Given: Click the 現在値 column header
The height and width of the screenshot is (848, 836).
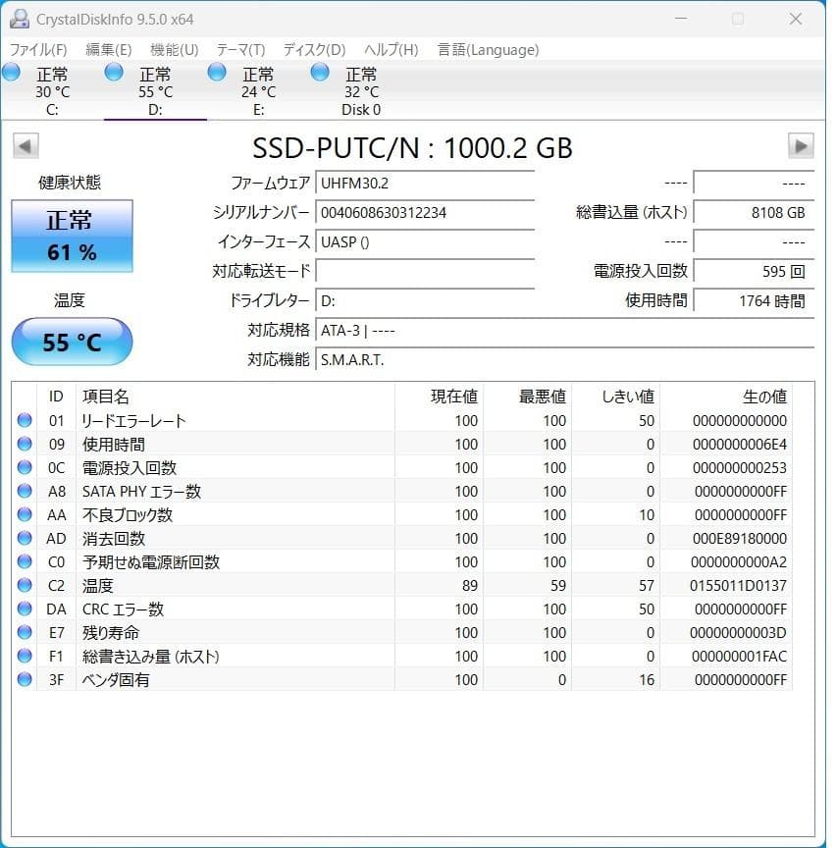Looking at the screenshot, I should click(439, 397).
